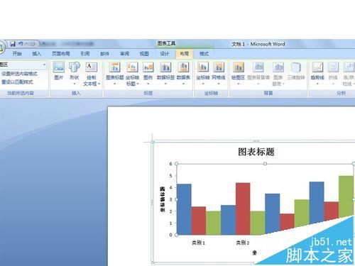This screenshot has height=266, width=355.
Task: Open the 开始 (Home) ribbon tab
Action: 17,54
